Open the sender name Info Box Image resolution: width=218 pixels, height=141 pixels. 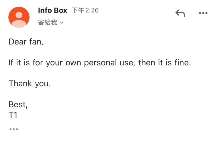tap(53, 10)
